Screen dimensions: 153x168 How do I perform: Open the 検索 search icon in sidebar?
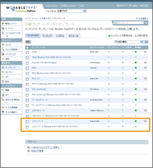pyautogui.click(x=3, y=90)
